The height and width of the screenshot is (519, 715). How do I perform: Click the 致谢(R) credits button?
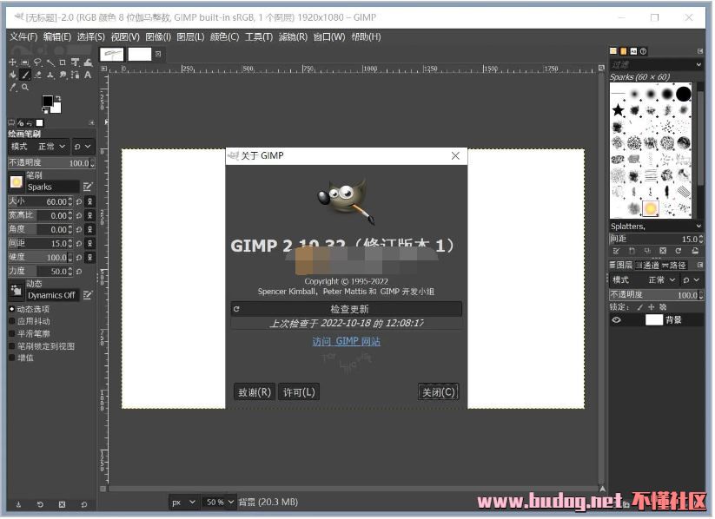click(255, 392)
